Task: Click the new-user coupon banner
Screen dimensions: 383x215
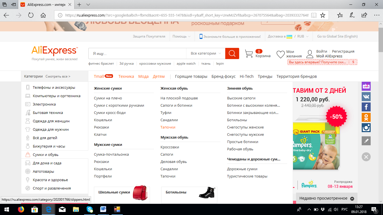Action: [322, 62]
